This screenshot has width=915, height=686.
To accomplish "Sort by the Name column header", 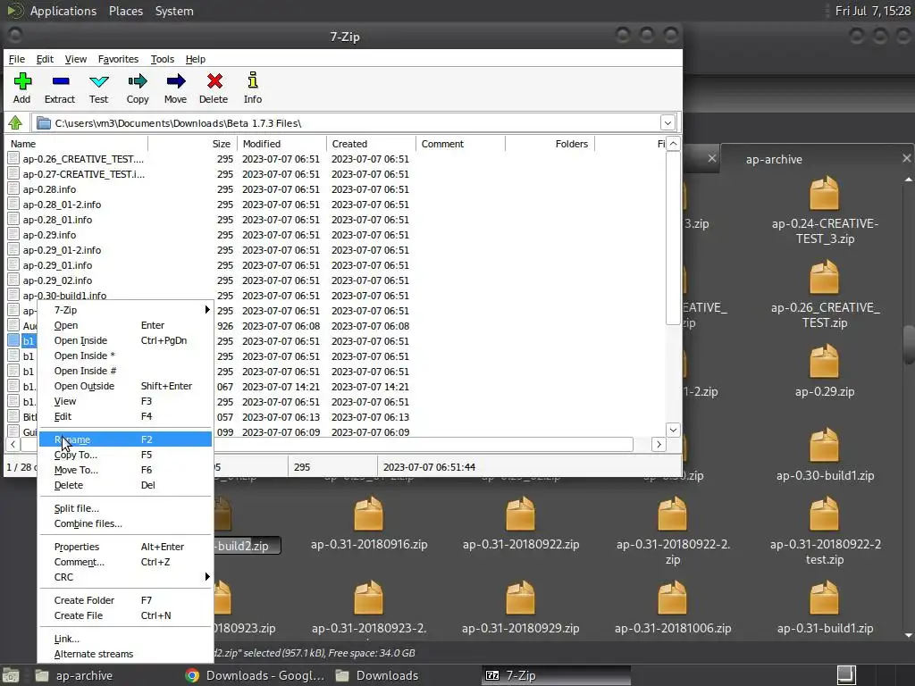I will (77, 144).
